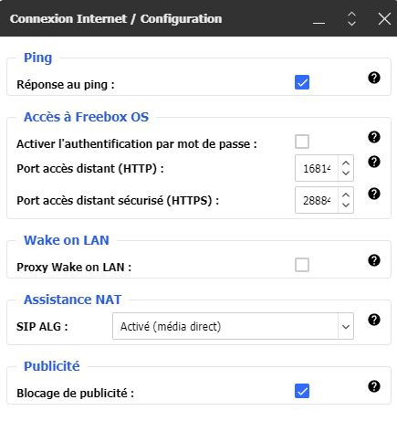Click the Assistance NAT heading
This screenshot has height=421, width=397.
click(x=73, y=300)
